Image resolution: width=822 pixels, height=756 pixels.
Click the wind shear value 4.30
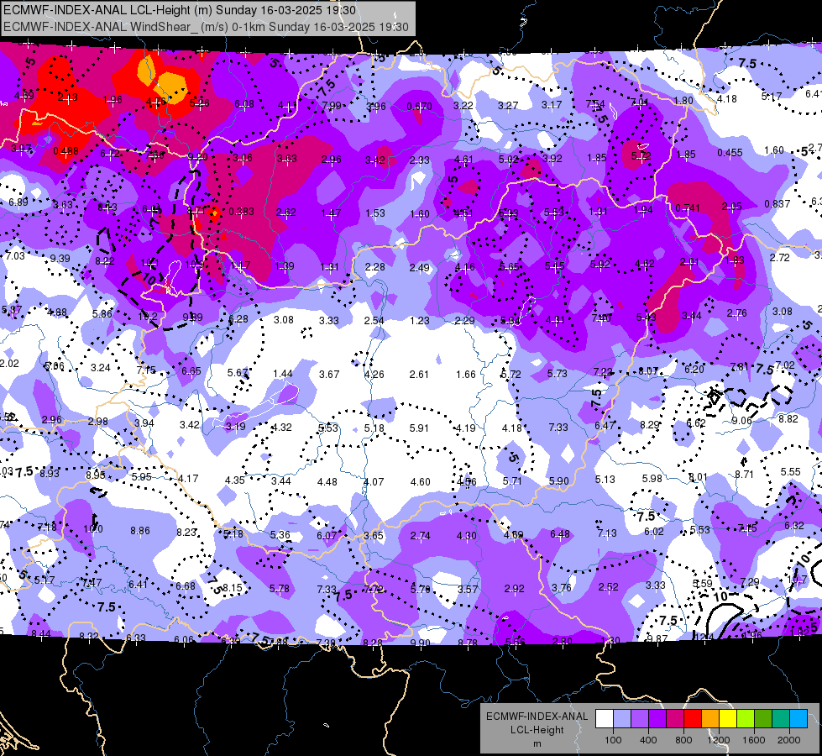(467, 535)
